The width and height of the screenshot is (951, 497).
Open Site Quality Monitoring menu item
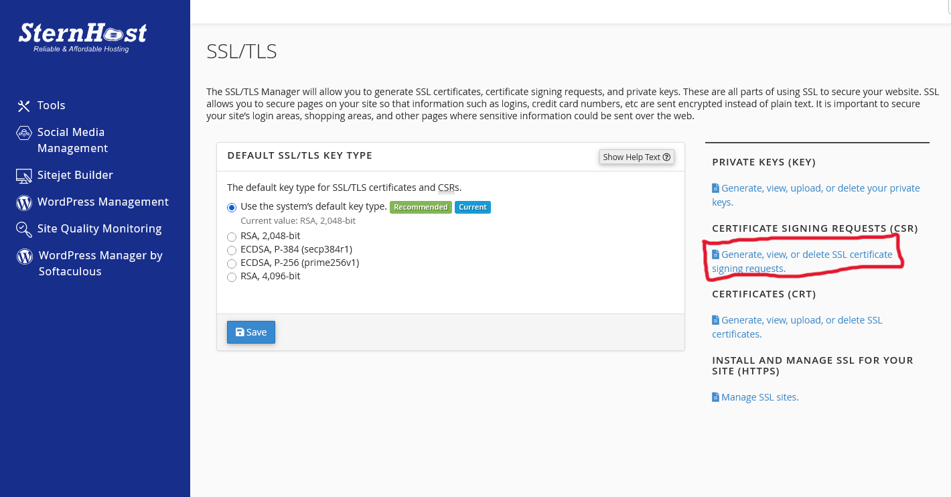(x=99, y=229)
